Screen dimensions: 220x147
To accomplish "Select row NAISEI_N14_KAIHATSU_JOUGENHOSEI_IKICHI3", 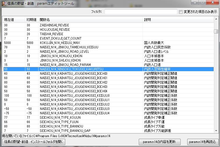I will point(108,87).
